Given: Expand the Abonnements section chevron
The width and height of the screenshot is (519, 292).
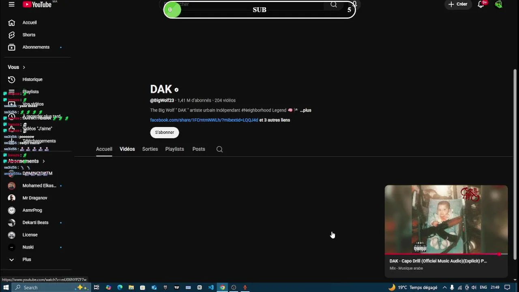Looking at the screenshot, I should click(x=43, y=161).
